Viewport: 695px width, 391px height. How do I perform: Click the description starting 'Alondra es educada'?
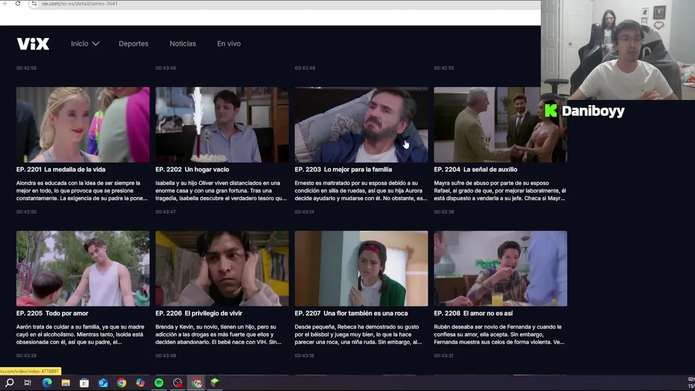(x=82, y=191)
